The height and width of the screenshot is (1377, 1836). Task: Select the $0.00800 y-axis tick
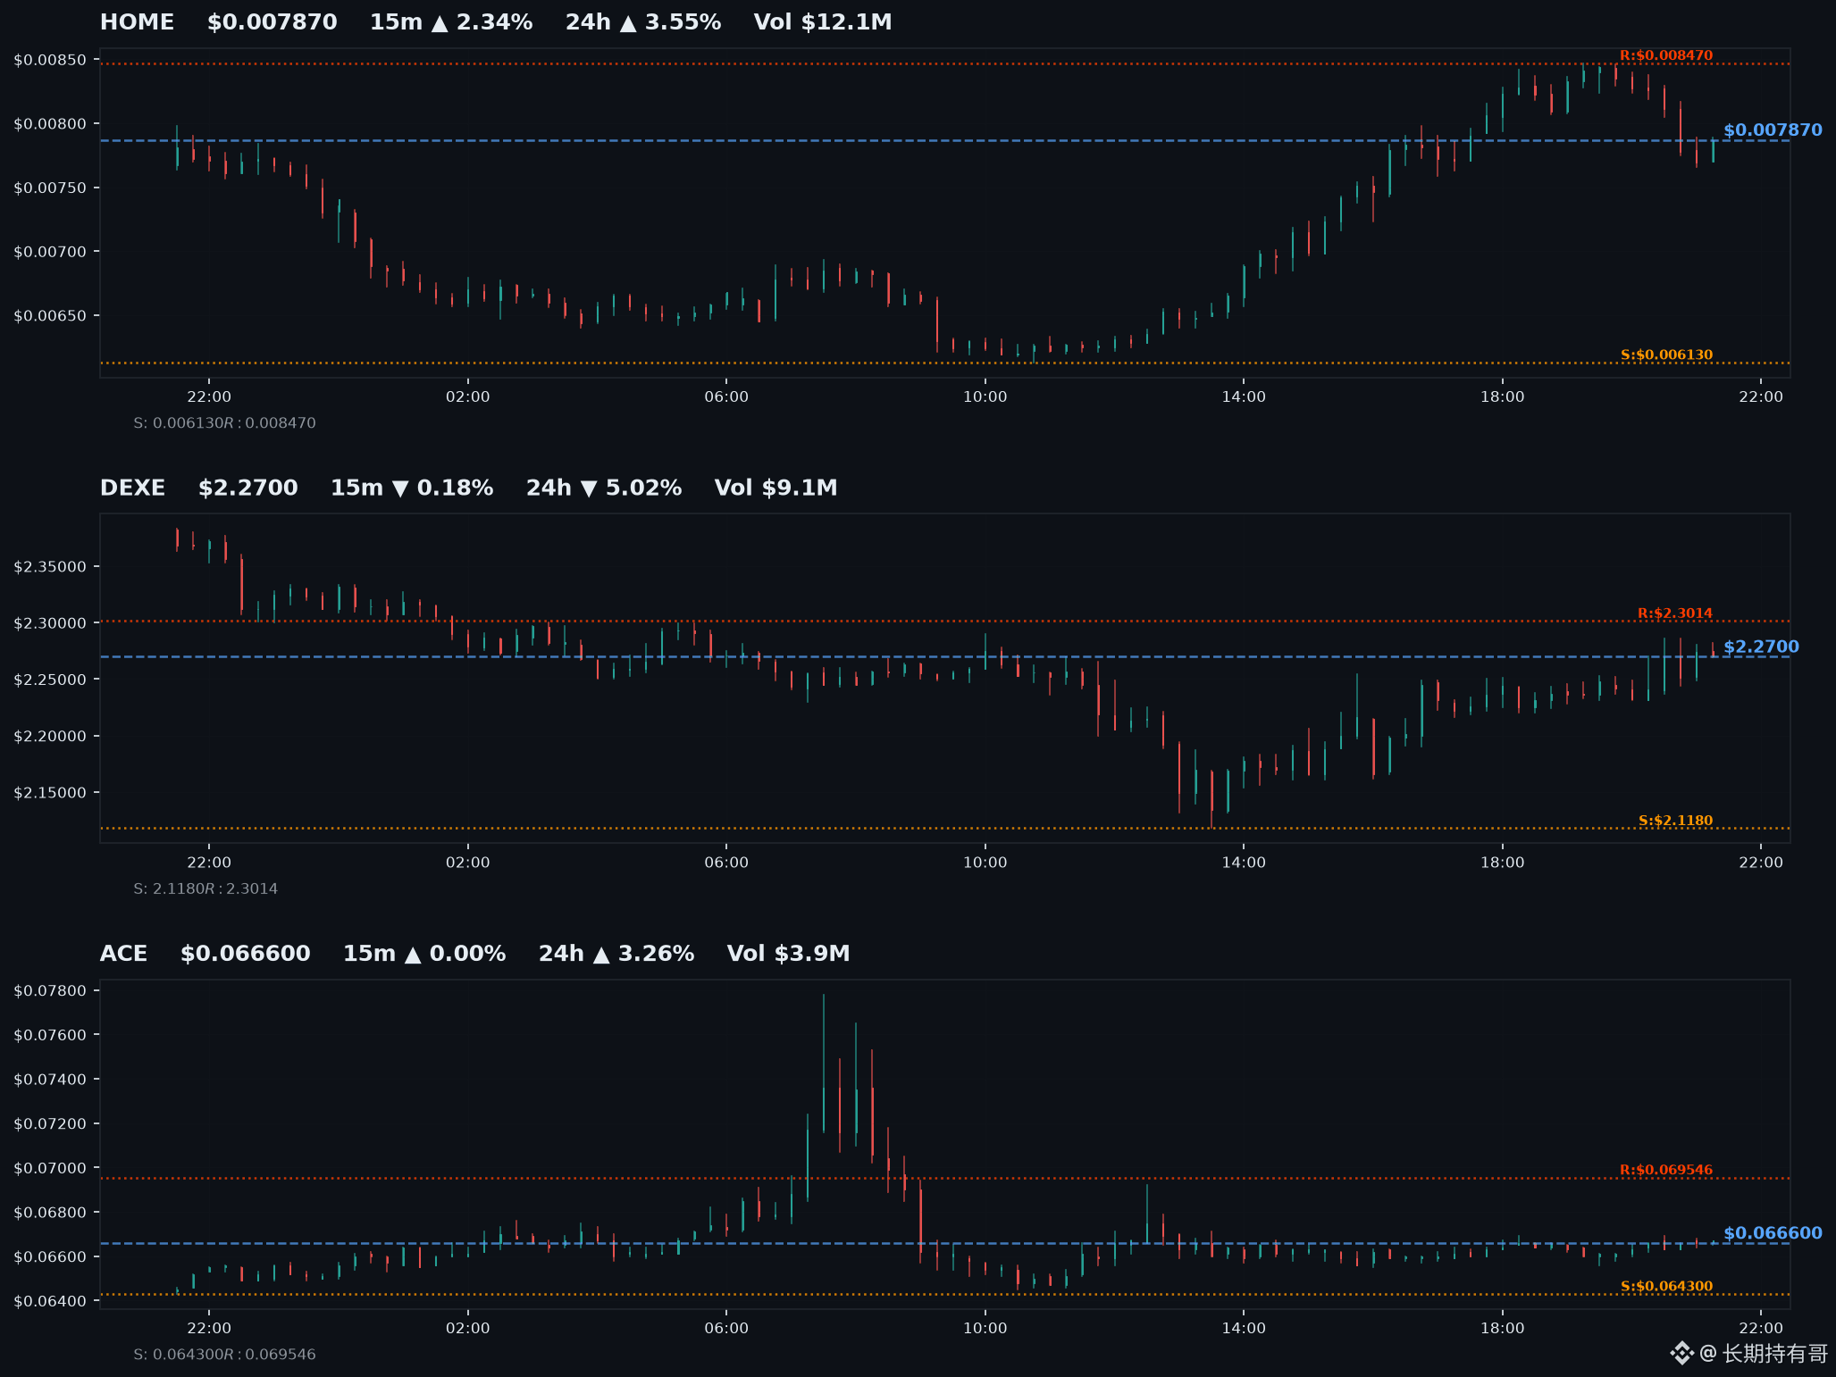point(50,124)
